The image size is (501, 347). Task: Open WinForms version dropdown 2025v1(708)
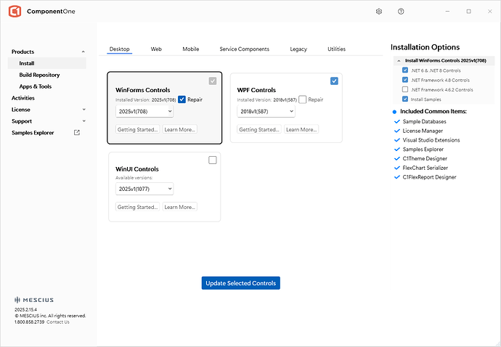144,112
